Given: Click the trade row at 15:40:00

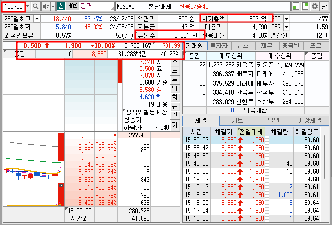Looking at the screenshot, I should click(251, 163).
